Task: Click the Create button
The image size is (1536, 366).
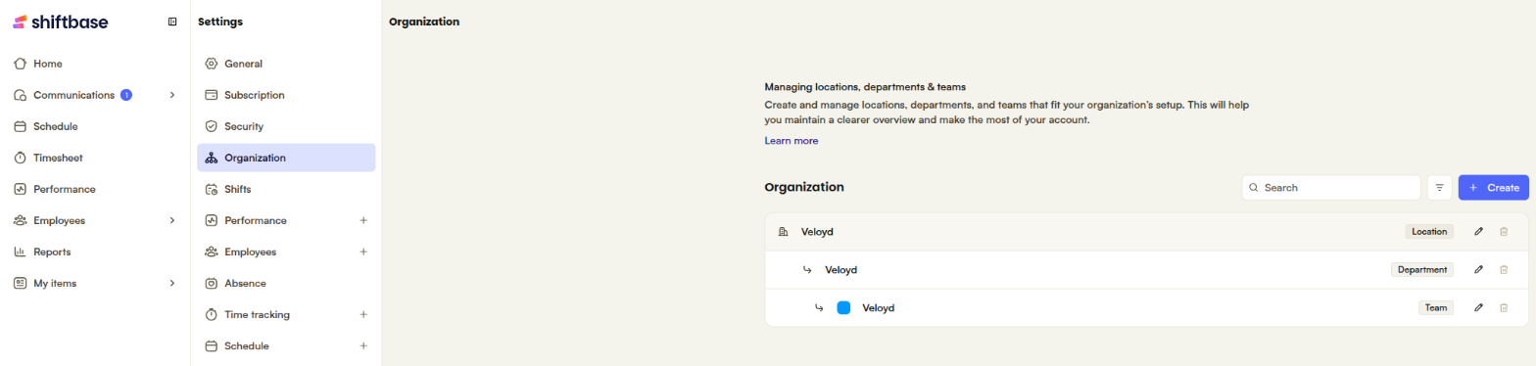Action: (1493, 187)
